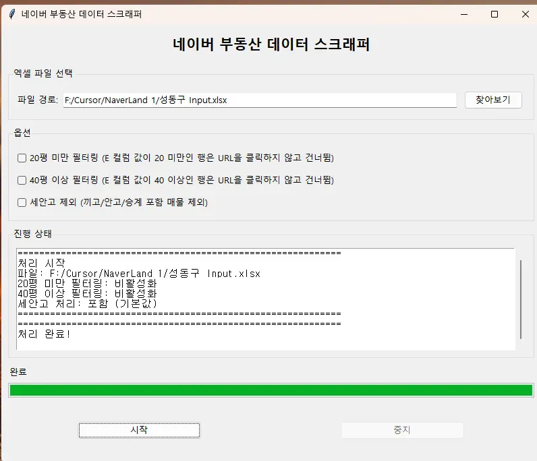Click the 완료 status label
Screen dimensions: 537x461
click(18, 371)
